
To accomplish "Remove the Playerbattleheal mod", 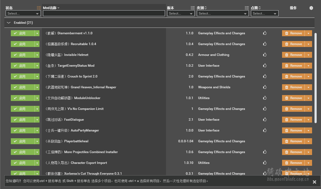I will point(293,141).
